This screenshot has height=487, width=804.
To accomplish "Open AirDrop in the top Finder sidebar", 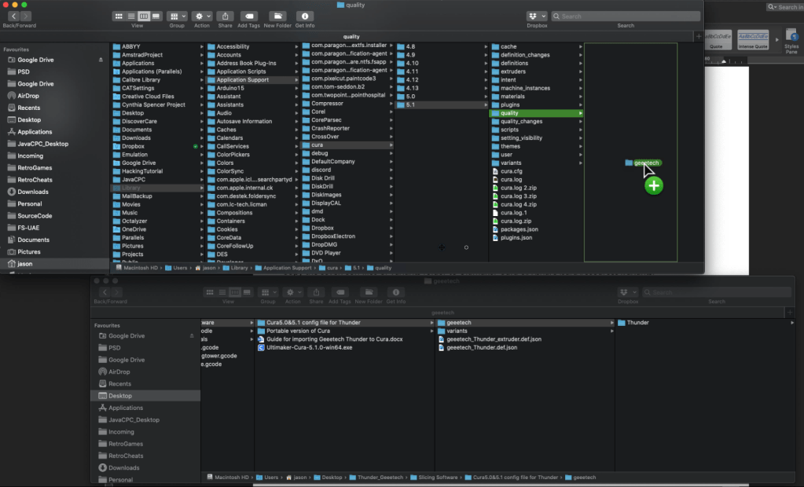I will coord(28,96).
